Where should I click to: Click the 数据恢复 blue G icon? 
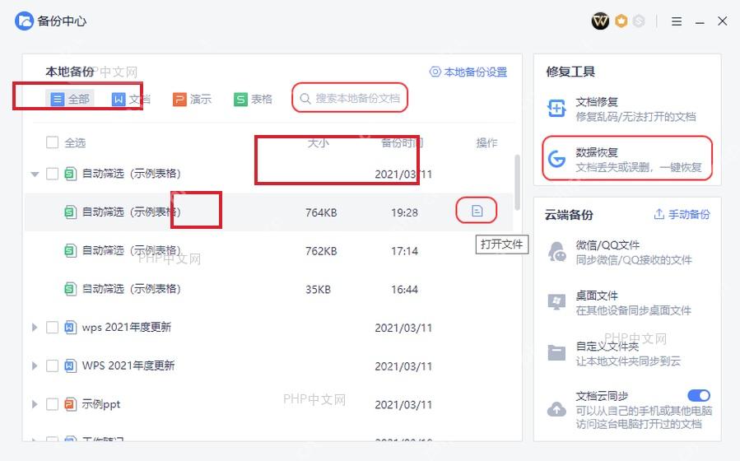(x=556, y=159)
